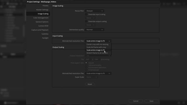The image size is (187, 105).
Task: Select the Square pixel aspect ratio
Action: (86, 63)
